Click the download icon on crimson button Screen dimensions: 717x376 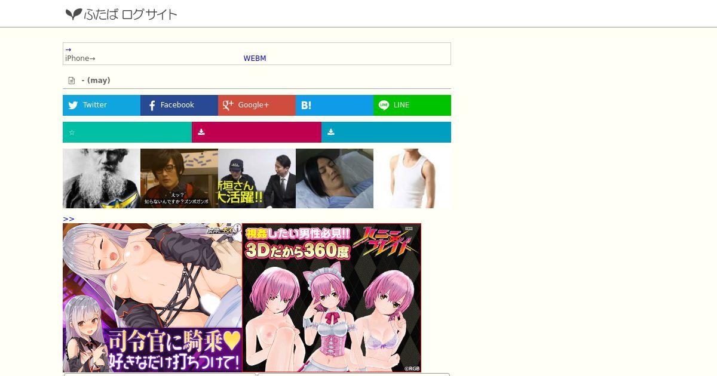(x=201, y=132)
